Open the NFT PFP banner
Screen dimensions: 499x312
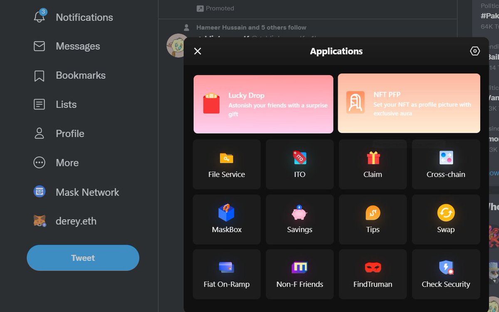click(x=409, y=103)
